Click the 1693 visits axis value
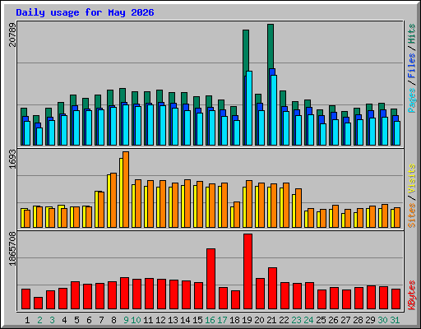This screenshot has width=421, height=329. pyautogui.click(x=12, y=159)
